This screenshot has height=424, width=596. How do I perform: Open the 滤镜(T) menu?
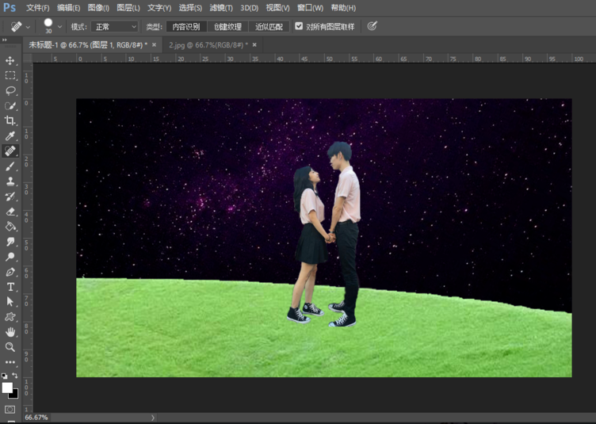pos(221,7)
